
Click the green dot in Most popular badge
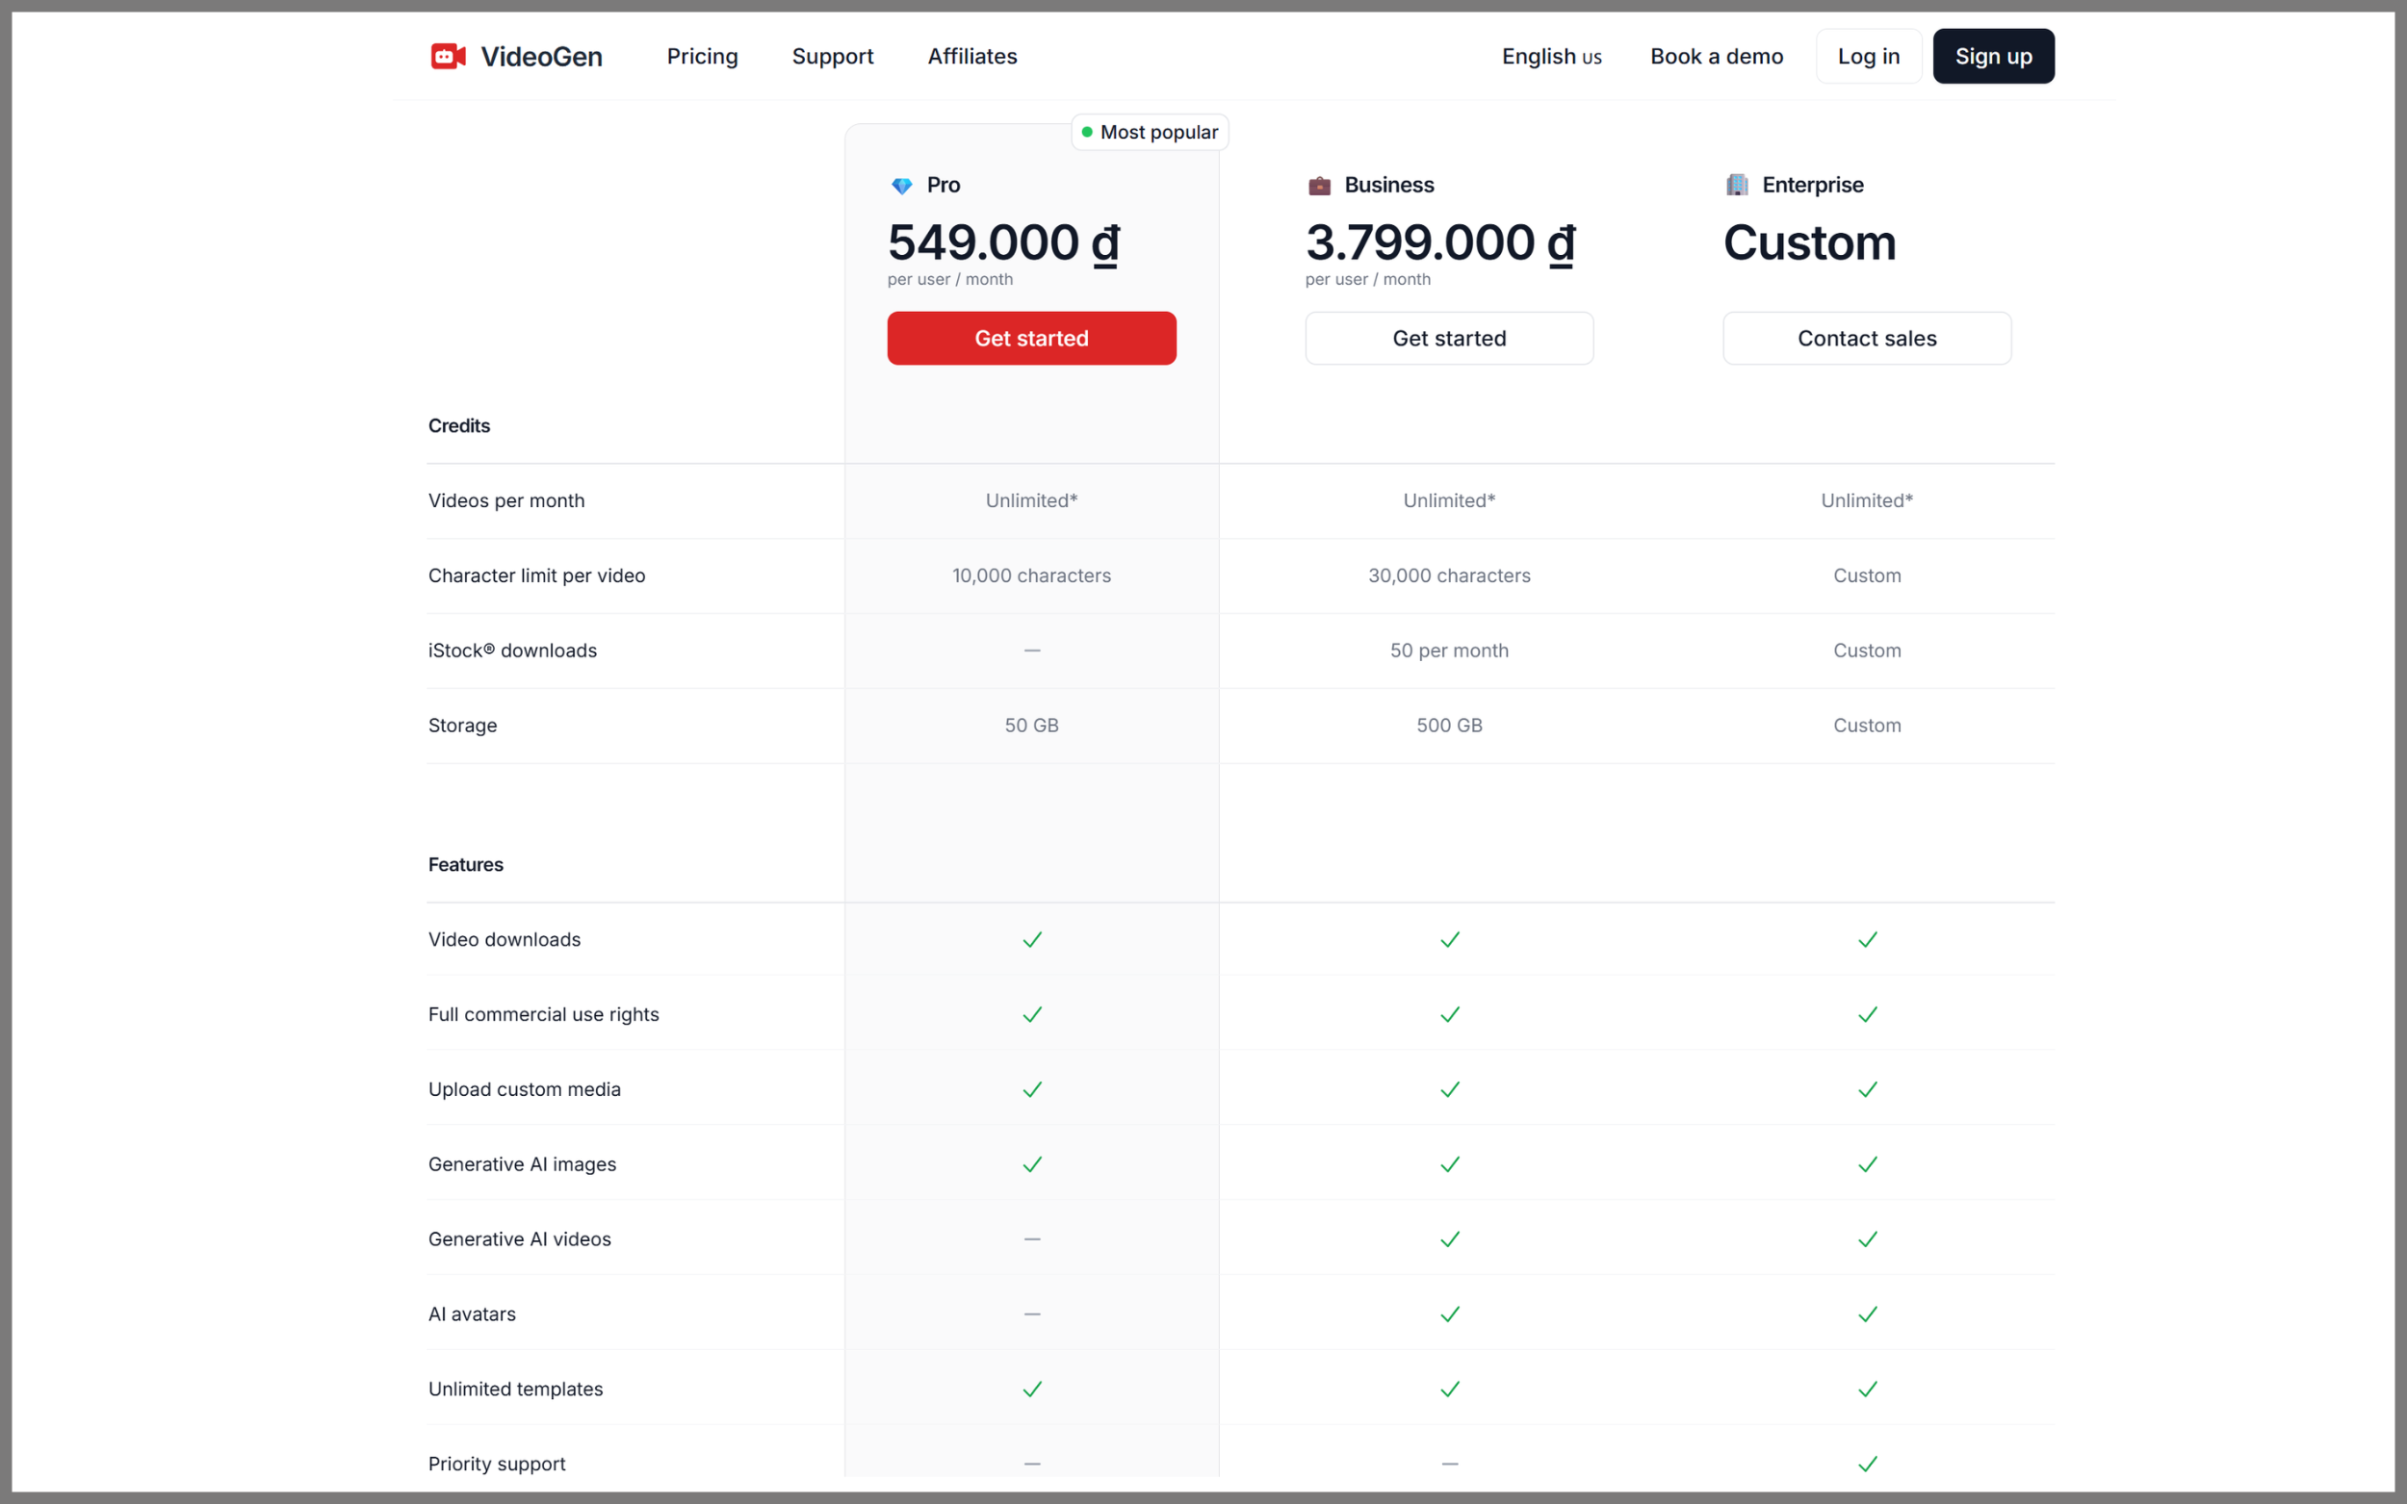point(1087,132)
